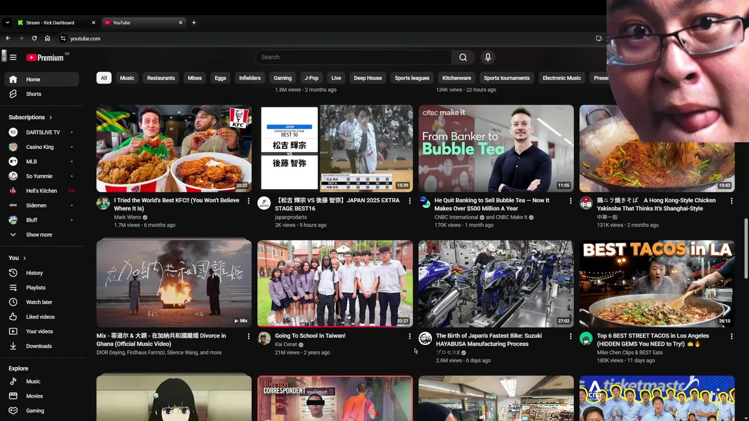Open CNBC International channel link
Viewport: 749px width, 421px height.
(x=456, y=217)
